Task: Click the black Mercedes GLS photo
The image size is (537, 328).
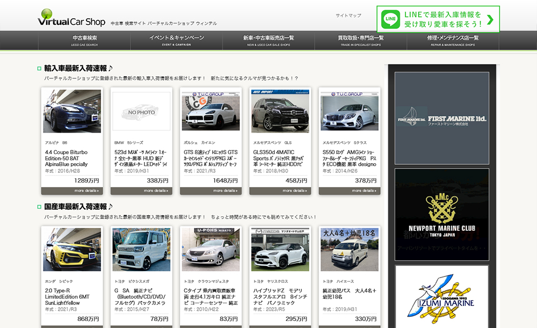Action: tap(280, 111)
